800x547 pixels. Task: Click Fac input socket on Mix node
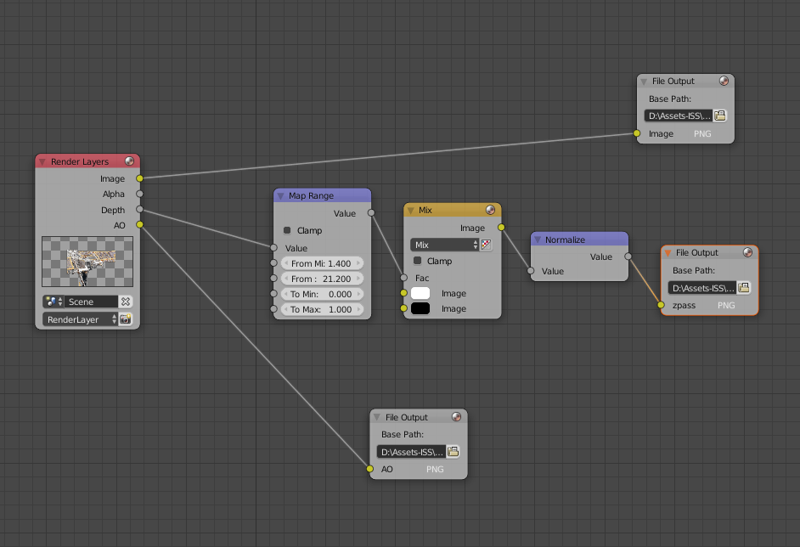404,278
